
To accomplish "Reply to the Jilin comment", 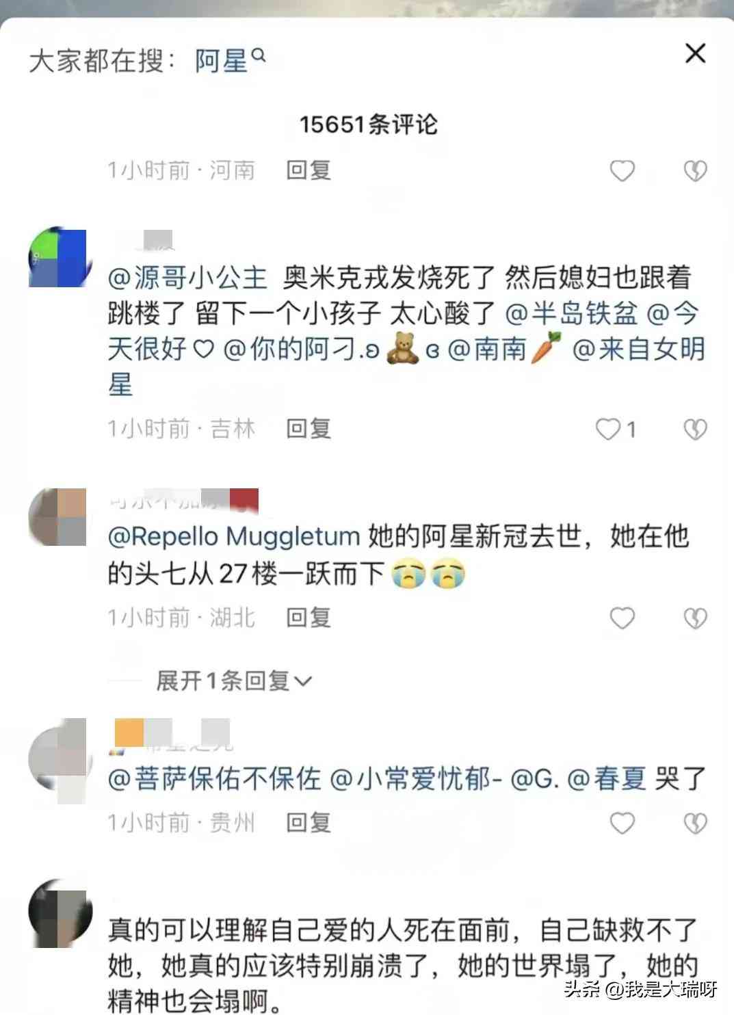I will [x=309, y=429].
